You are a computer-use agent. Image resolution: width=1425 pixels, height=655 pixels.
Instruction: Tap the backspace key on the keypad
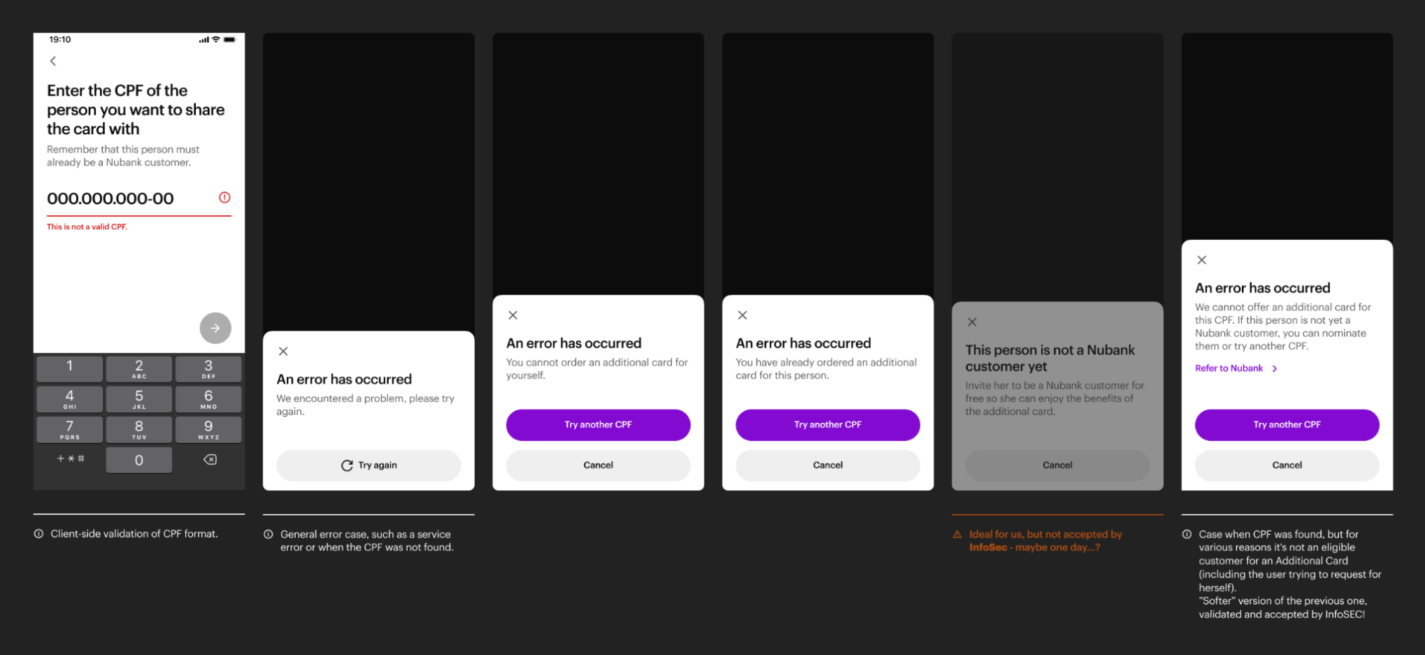coord(209,459)
